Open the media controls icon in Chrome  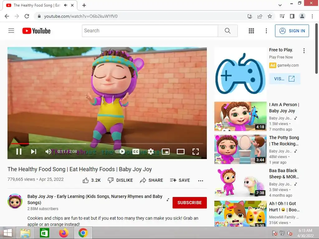coord(282,16)
